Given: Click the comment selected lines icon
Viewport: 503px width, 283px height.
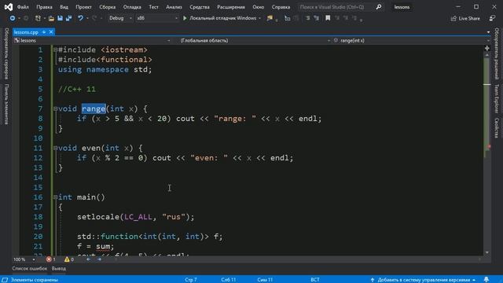Looking at the screenshot, I should [x=307, y=18].
